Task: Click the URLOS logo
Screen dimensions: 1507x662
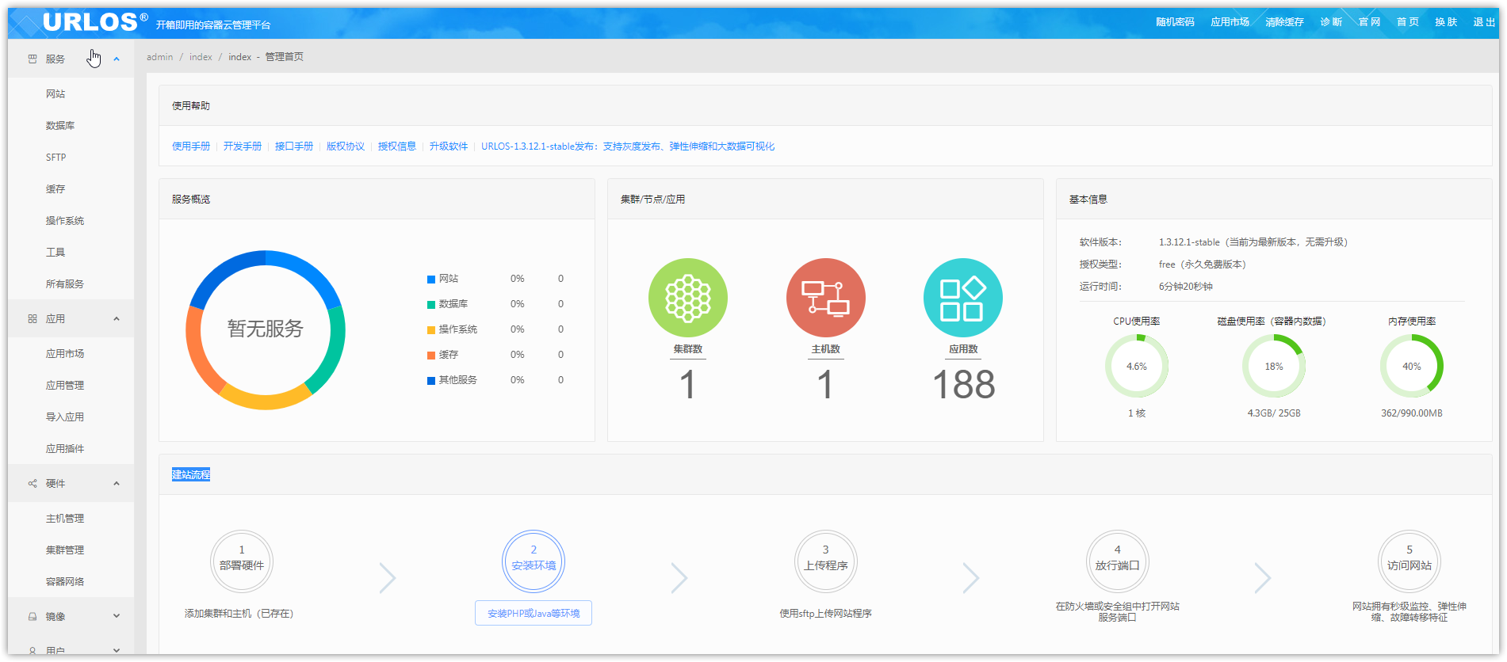Action: (x=90, y=22)
